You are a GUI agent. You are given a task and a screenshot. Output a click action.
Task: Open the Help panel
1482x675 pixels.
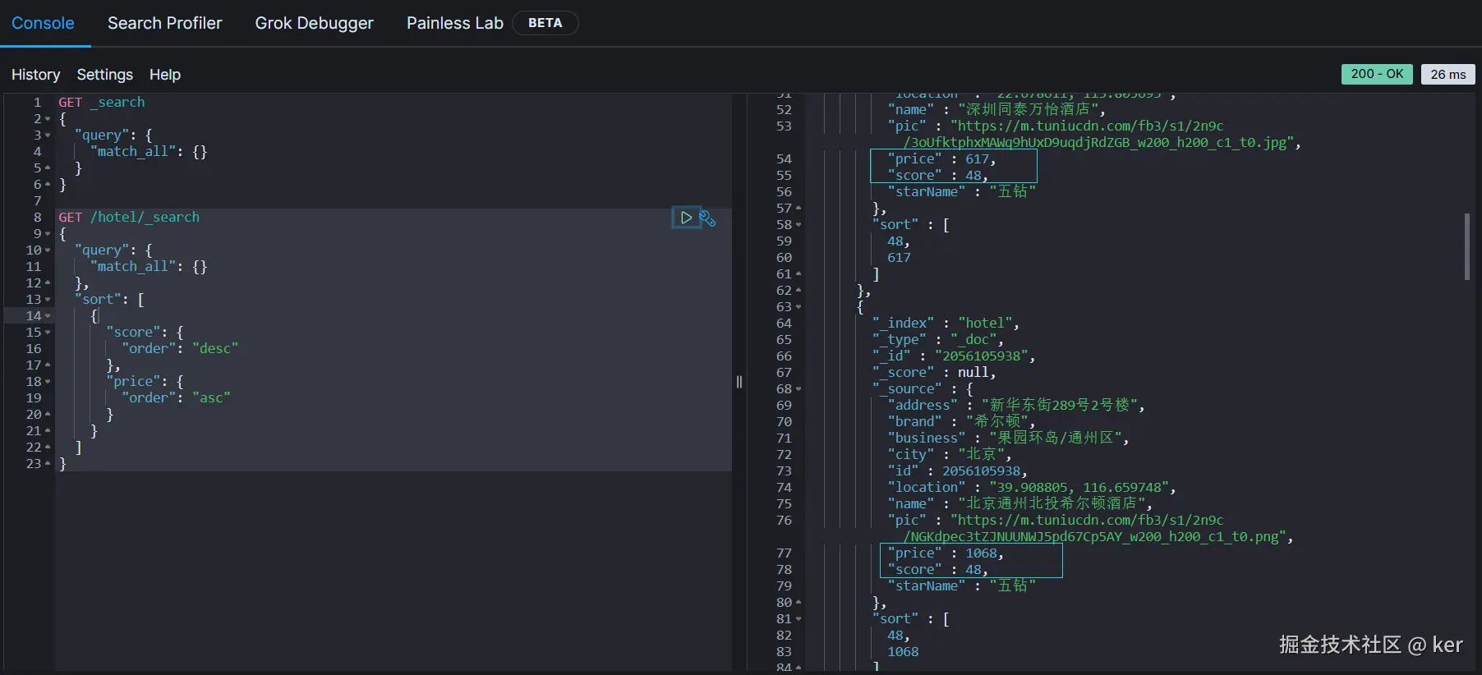click(165, 75)
